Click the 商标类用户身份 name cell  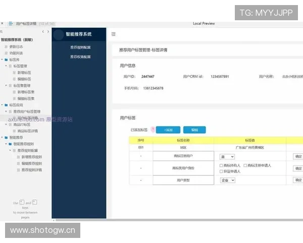point(183,168)
